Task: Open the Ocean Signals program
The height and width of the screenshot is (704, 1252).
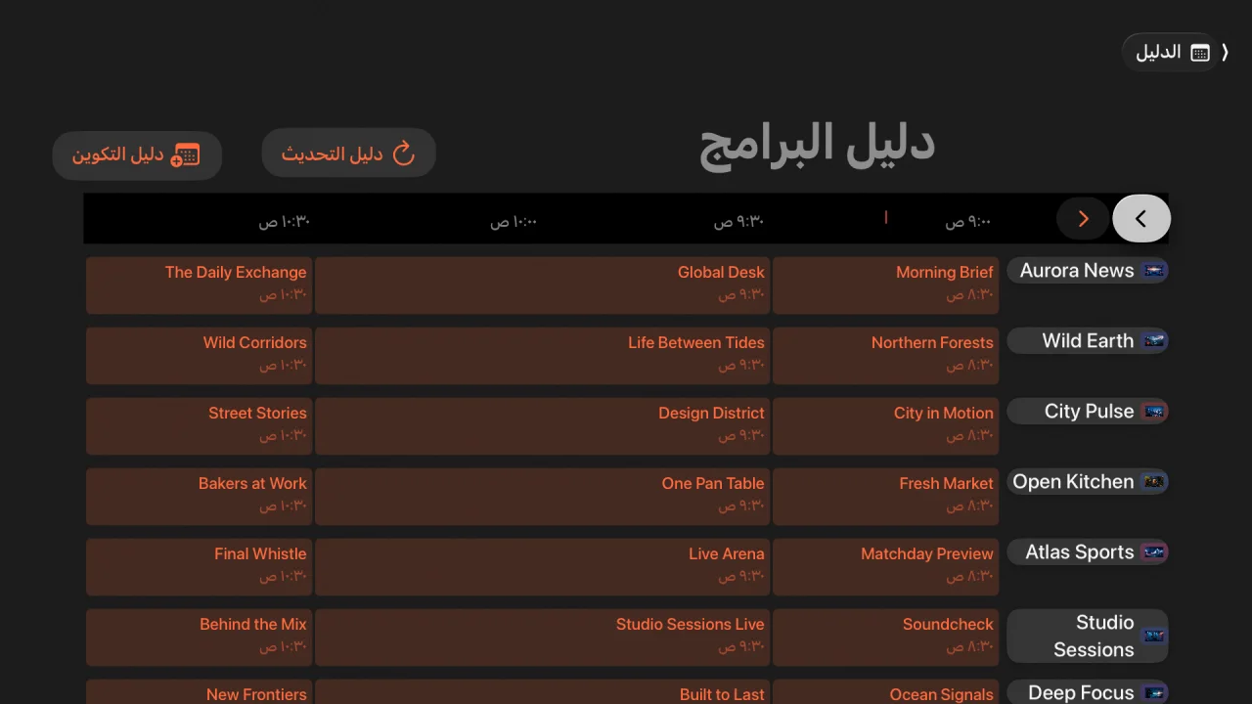Action: coord(886,692)
